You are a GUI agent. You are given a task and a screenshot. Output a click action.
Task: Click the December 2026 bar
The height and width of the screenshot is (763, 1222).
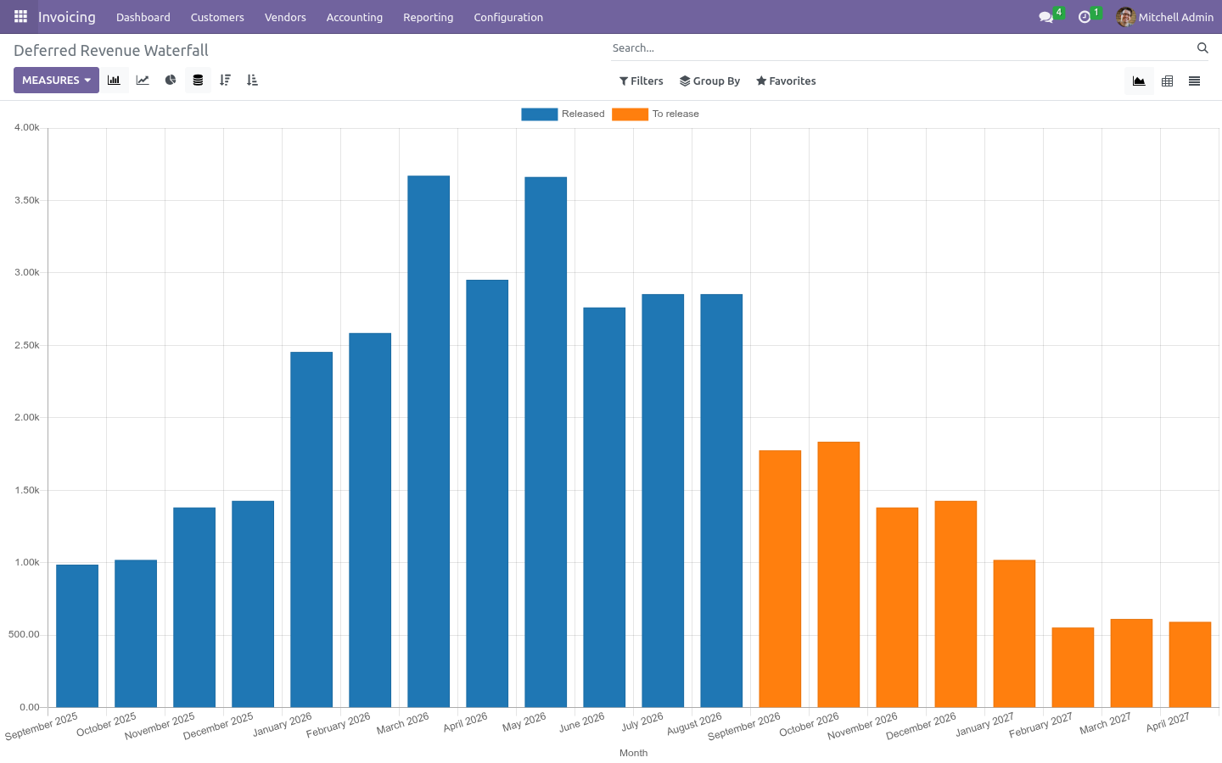pos(956,604)
